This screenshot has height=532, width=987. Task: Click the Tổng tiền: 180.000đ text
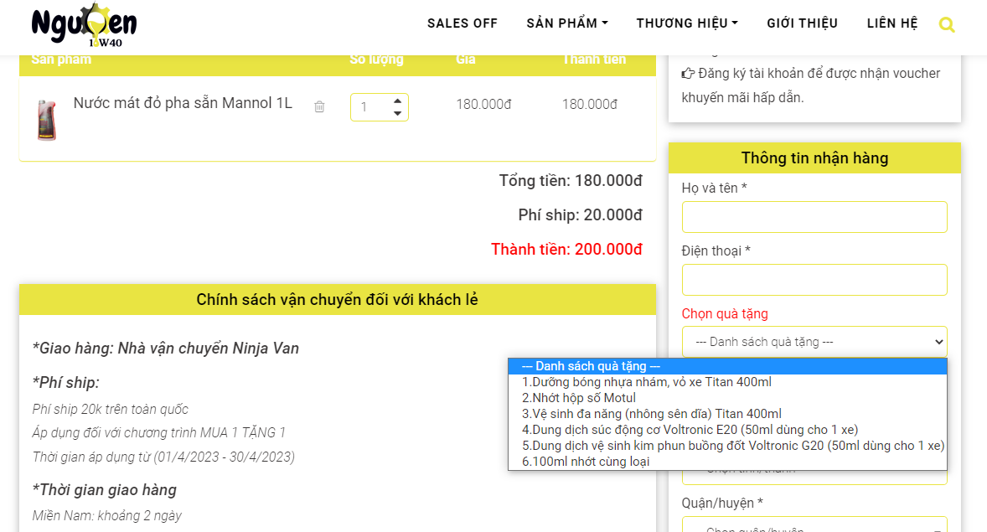coord(571,181)
